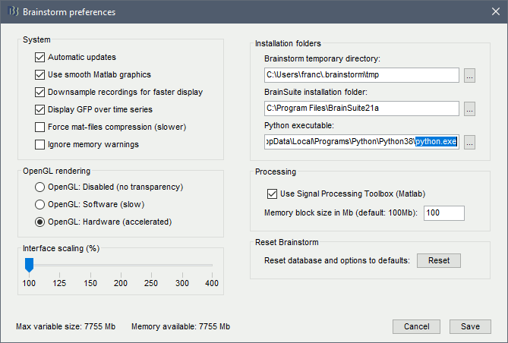Select OpenGL: Disabled (no transparency)
This screenshot has width=508, height=343.
point(39,187)
